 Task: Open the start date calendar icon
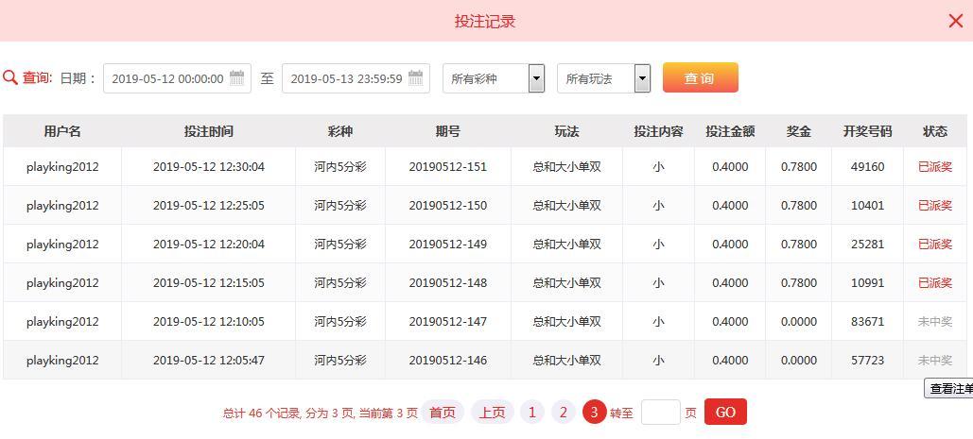pyautogui.click(x=237, y=78)
